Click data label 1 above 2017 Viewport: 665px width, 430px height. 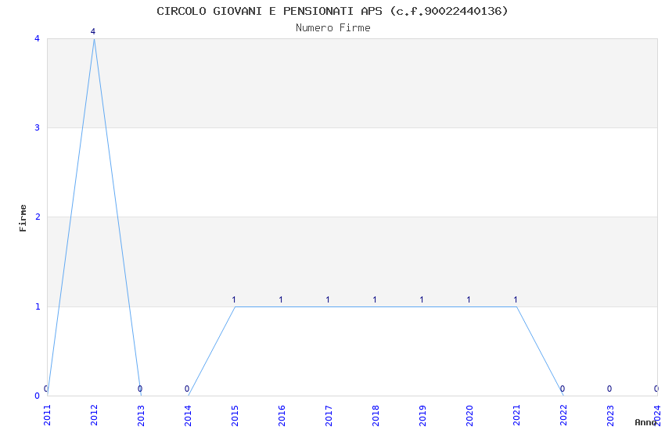pos(327,299)
